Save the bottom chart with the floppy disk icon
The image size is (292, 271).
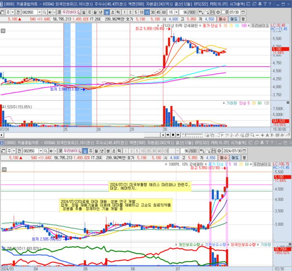click(x=214, y=151)
